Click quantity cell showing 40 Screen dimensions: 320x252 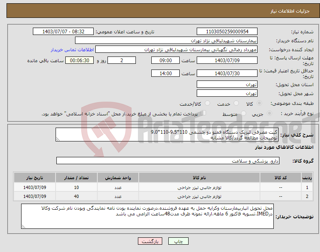tap(76, 196)
